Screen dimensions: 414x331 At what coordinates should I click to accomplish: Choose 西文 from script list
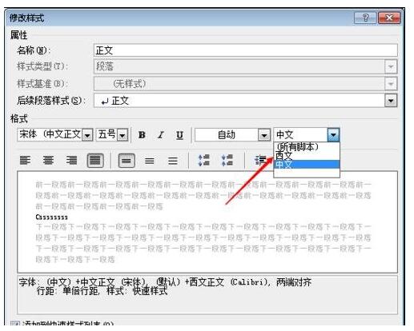coord(307,155)
